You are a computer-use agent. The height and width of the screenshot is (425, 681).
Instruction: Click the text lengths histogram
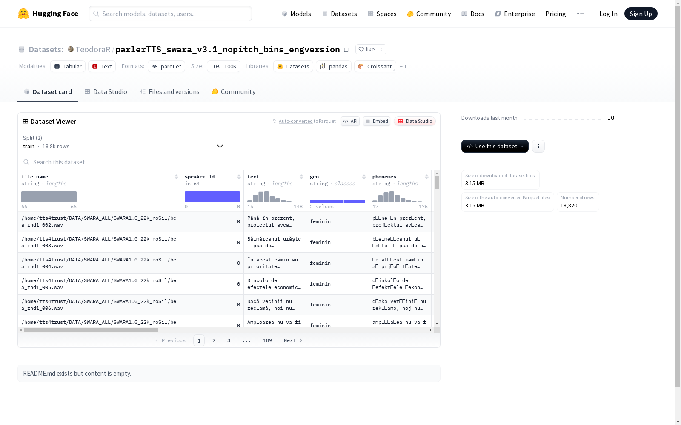275,197
